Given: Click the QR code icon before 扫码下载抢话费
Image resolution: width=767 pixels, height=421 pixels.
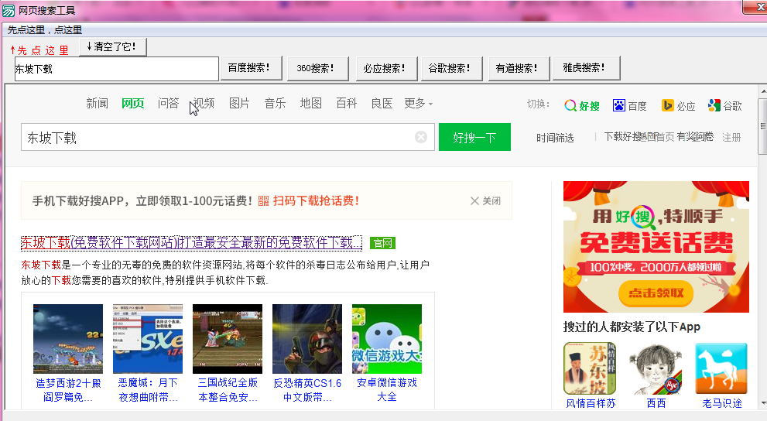Looking at the screenshot, I should 264,201.
